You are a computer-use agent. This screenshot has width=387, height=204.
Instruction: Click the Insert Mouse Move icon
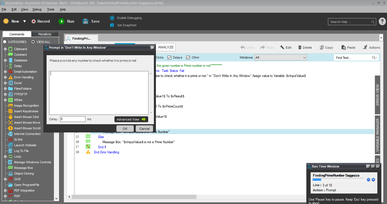pos(10,123)
